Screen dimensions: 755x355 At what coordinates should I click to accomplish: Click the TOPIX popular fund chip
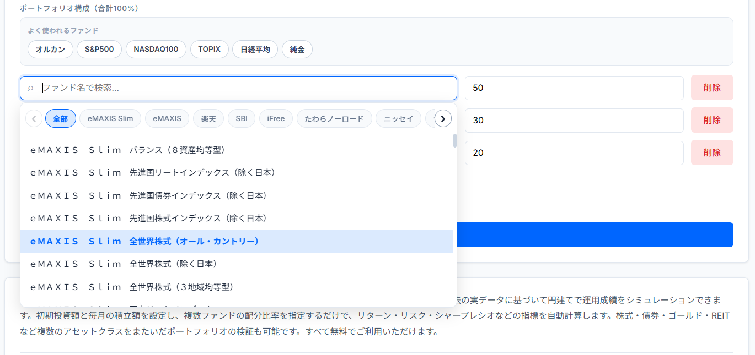(x=209, y=49)
